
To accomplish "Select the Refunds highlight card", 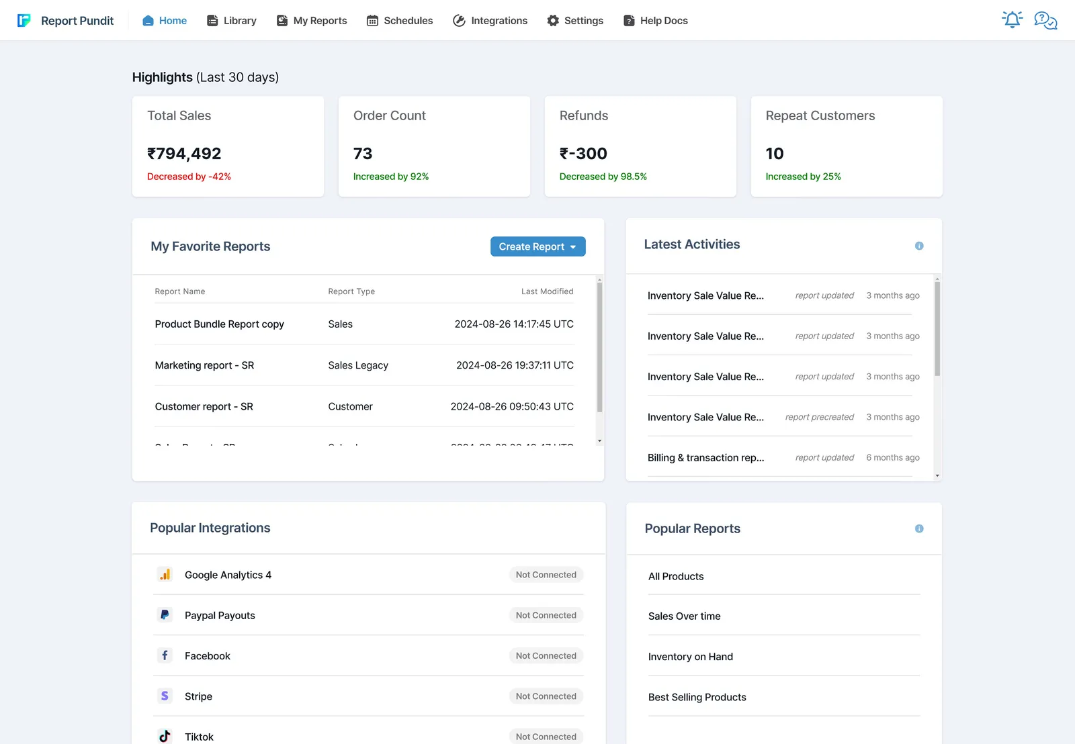I will [640, 146].
